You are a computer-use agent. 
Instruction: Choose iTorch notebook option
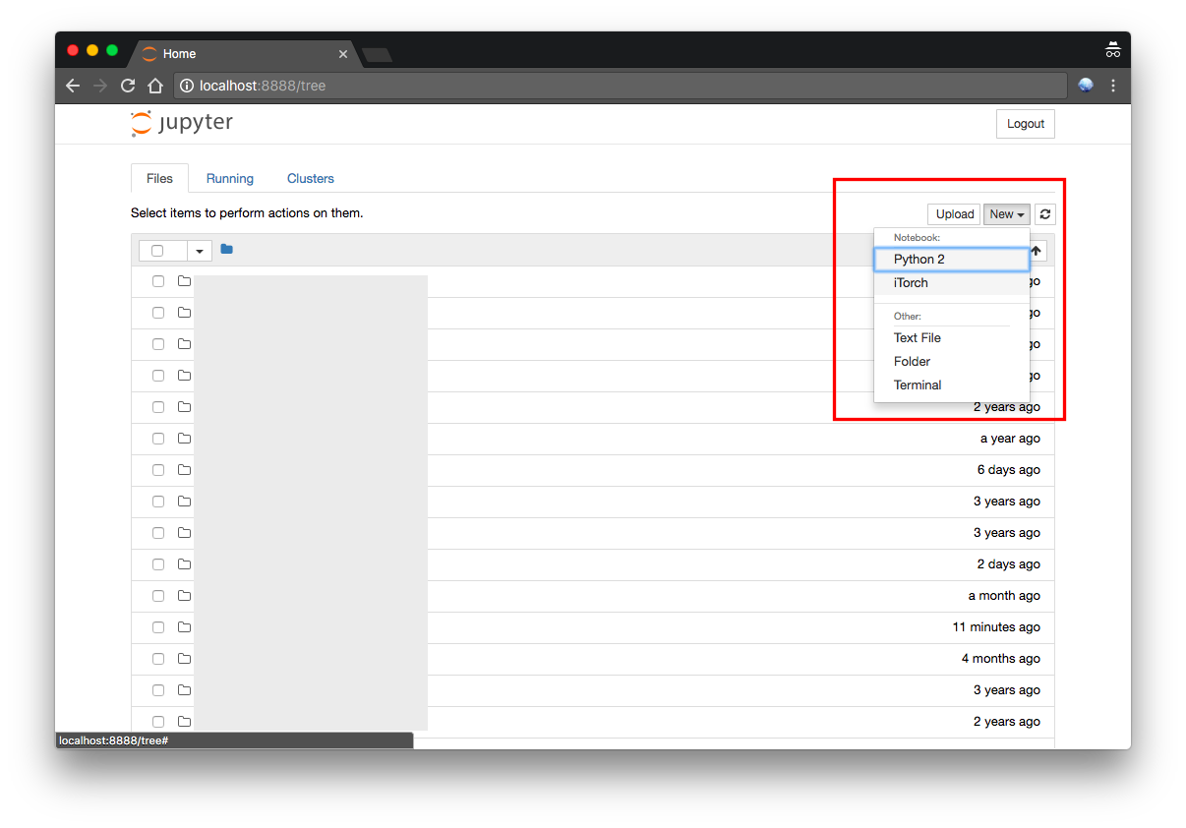[x=911, y=283]
